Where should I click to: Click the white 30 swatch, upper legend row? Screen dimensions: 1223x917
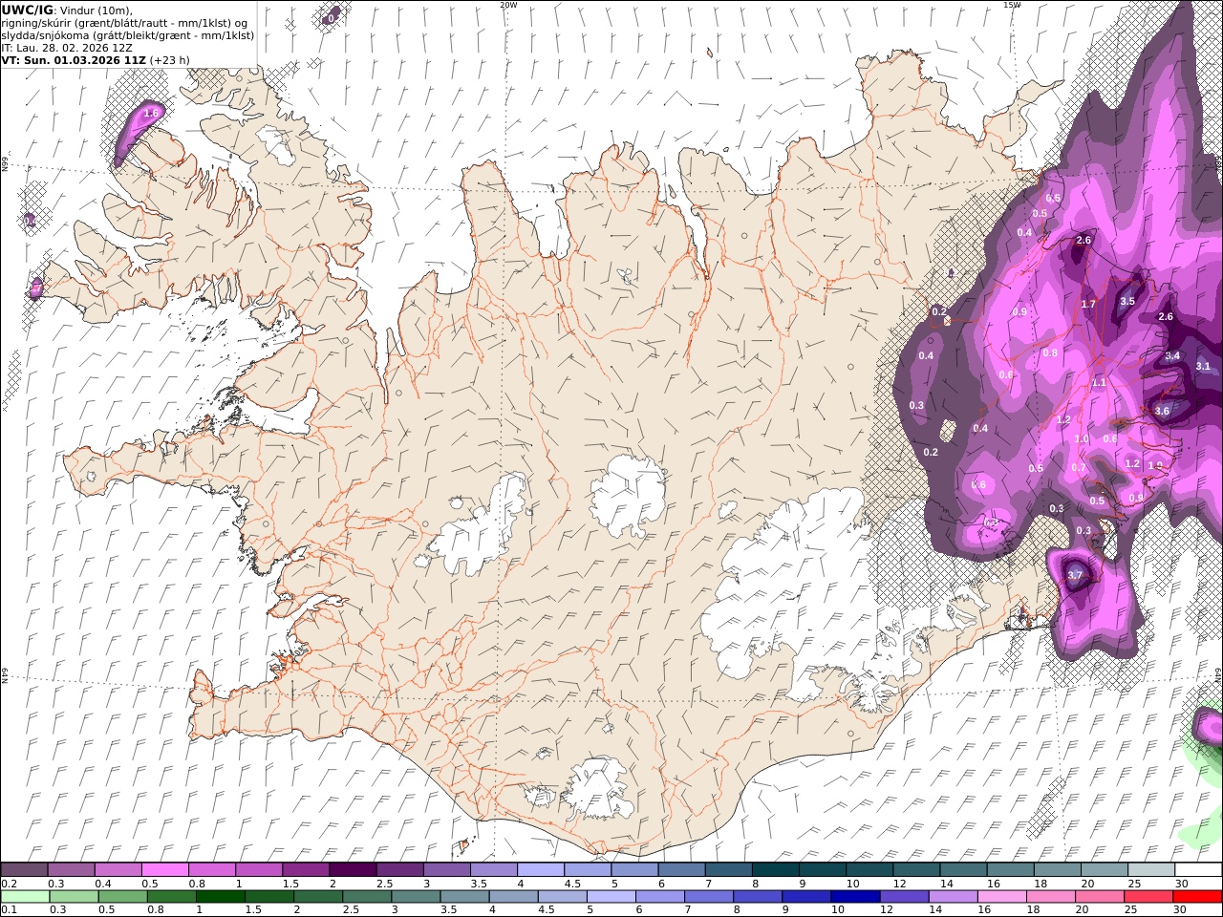[1197, 870]
